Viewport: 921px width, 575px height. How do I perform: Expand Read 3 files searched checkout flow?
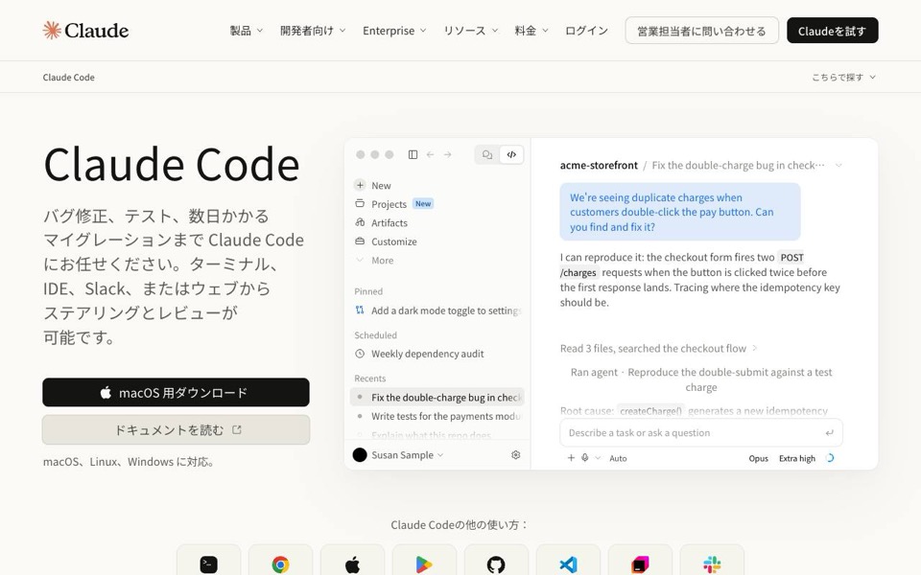(658, 349)
